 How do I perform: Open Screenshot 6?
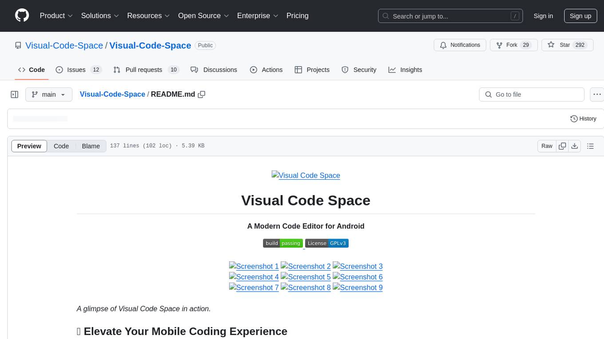pyautogui.click(x=358, y=277)
